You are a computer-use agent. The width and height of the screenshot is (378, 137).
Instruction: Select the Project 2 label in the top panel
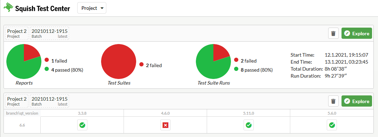point(17,33)
